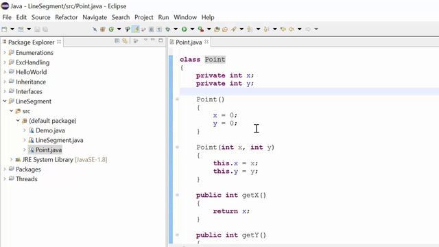Click the Search flashlight toolbar icon
439x247 pixels.
(233, 29)
